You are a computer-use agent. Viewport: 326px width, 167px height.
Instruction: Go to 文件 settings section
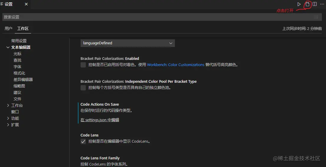(17, 99)
